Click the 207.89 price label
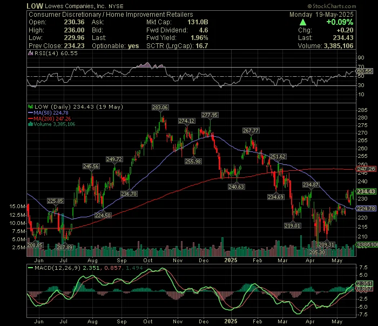 [x=65, y=247]
